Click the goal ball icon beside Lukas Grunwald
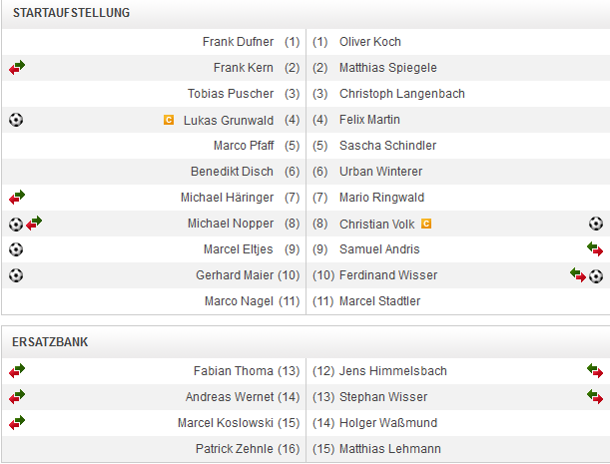Viewport: 610px width, 464px height. click(16, 120)
